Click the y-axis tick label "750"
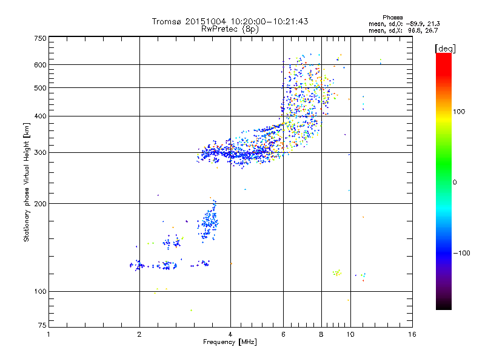Screen dimensions: 485x364 click(x=40, y=38)
